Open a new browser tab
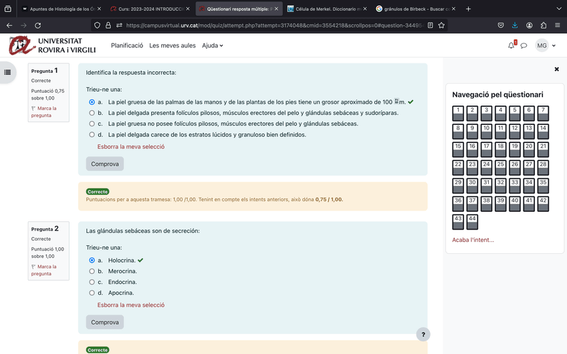Viewport: 567px width, 354px height. pyautogui.click(x=468, y=9)
